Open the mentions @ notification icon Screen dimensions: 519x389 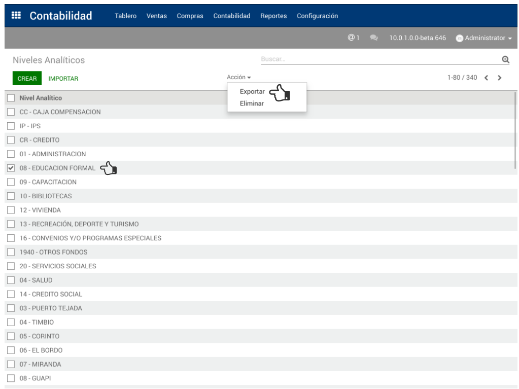(x=353, y=38)
